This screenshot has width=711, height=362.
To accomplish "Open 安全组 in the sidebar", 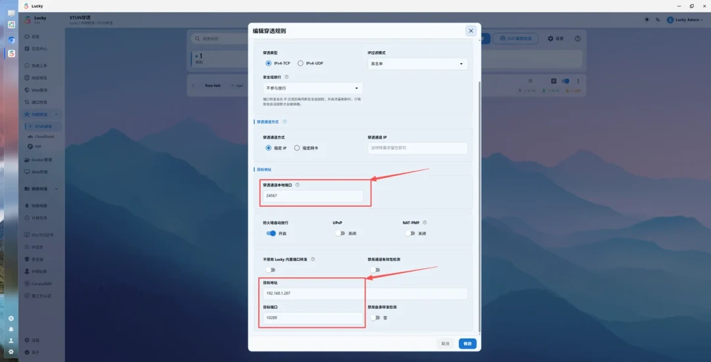I will point(41,260).
